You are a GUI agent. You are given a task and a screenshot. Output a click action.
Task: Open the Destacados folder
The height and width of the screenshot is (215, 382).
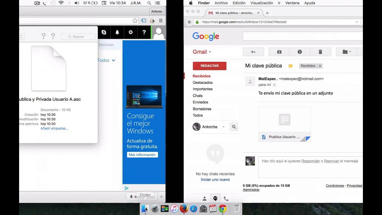203,83
